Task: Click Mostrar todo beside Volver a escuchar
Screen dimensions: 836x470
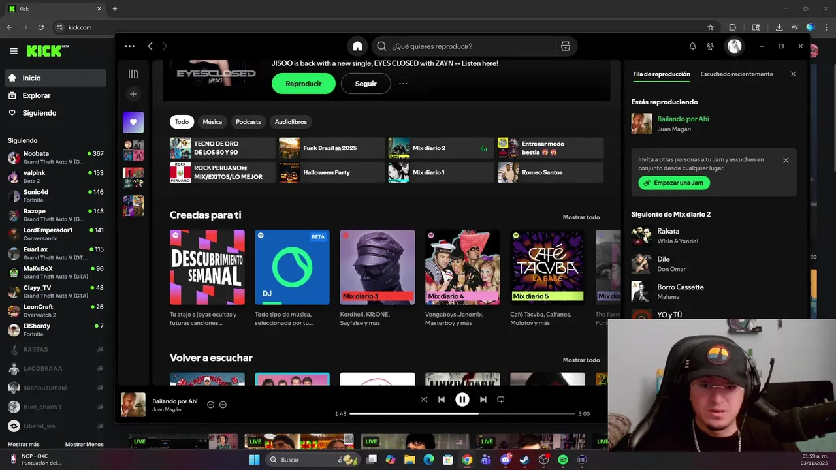Action: coord(581,360)
